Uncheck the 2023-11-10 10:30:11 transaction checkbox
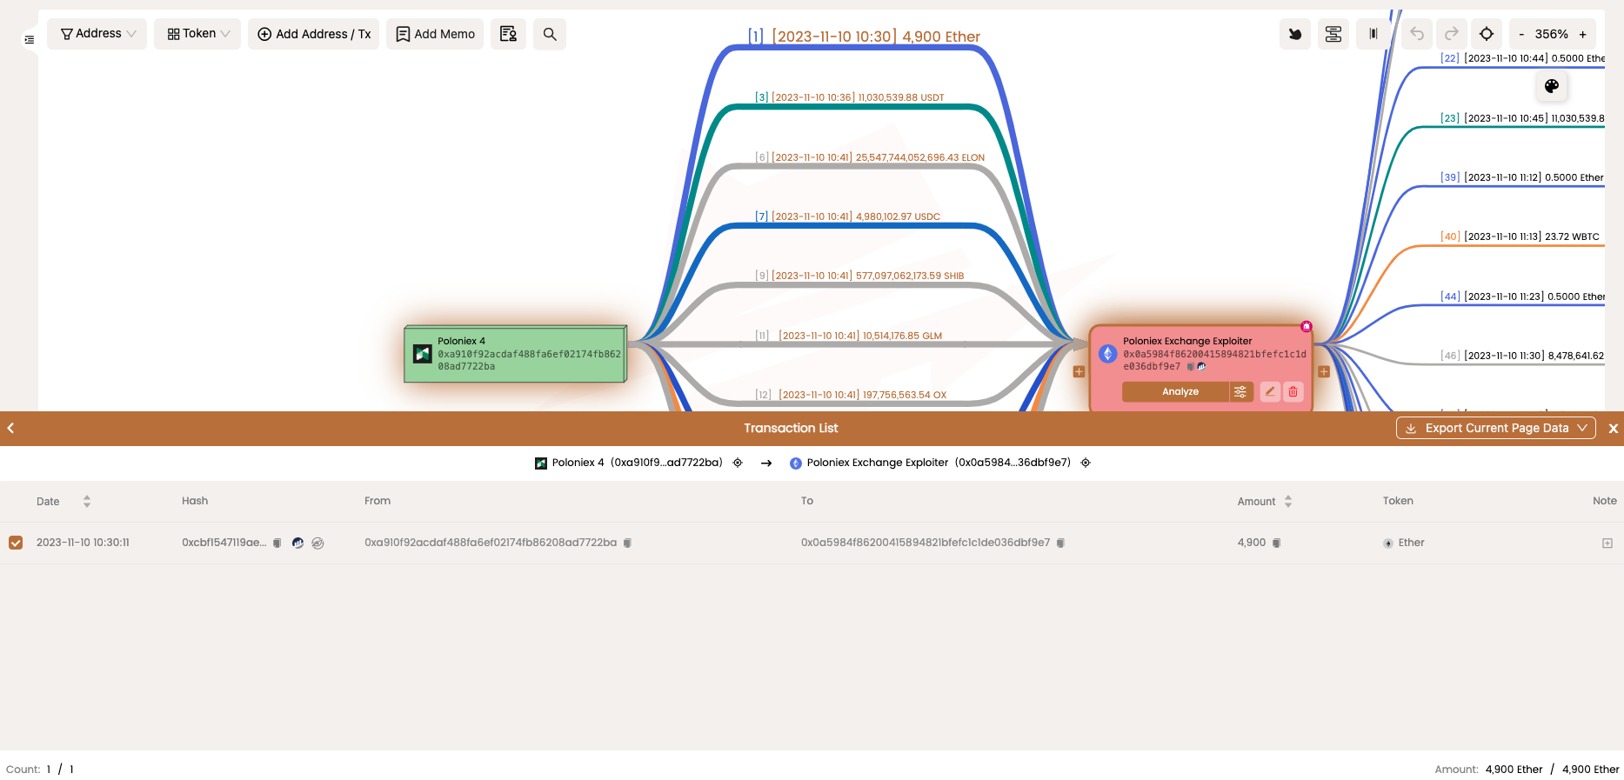The image size is (1624, 780). [x=16, y=543]
